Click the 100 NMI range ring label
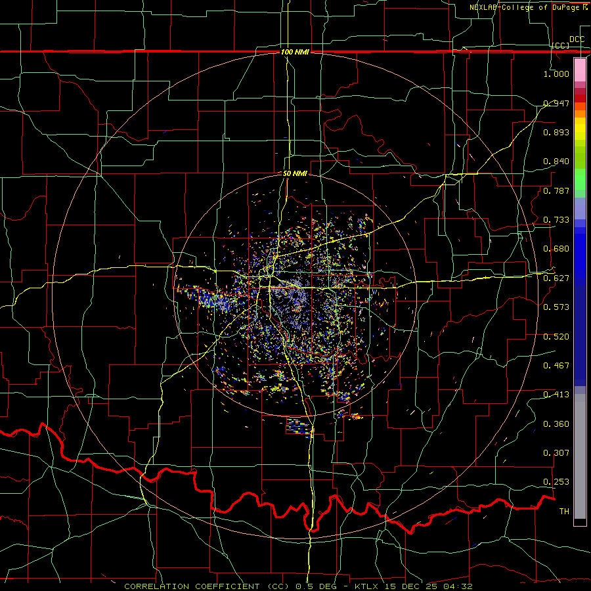The height and width of the screenshot is (591, 591). click(x=295, y=52)
